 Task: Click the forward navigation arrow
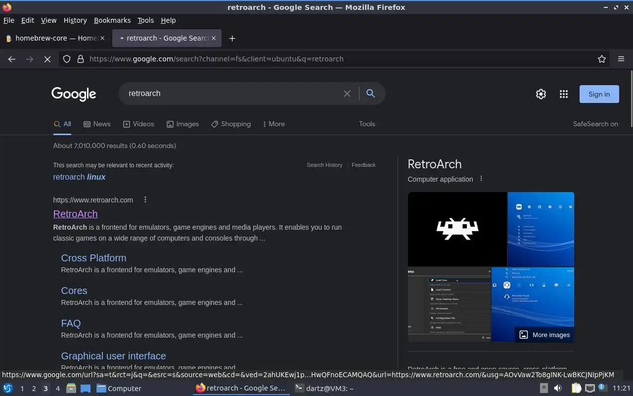tap(30, 59)
